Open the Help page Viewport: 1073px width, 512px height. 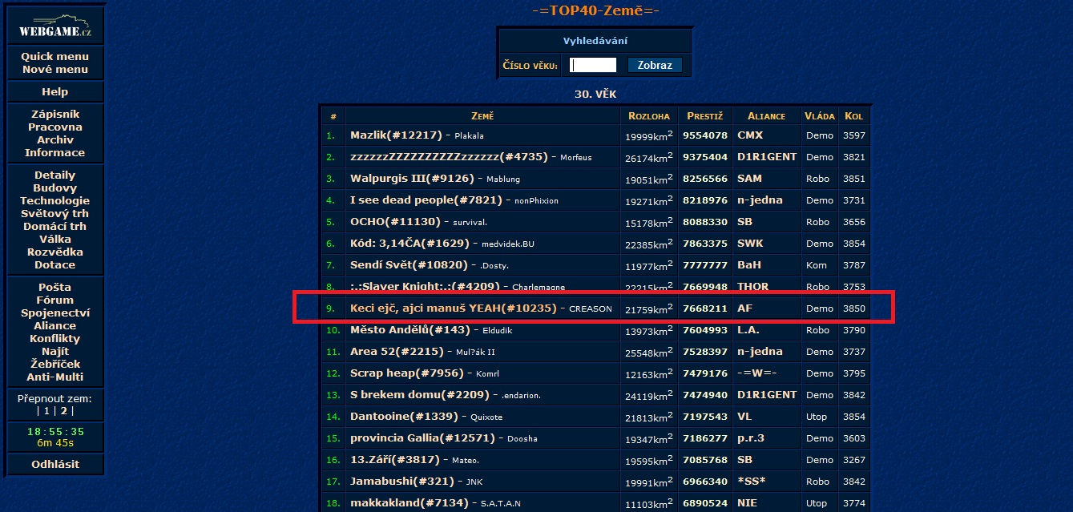point(54,92)
